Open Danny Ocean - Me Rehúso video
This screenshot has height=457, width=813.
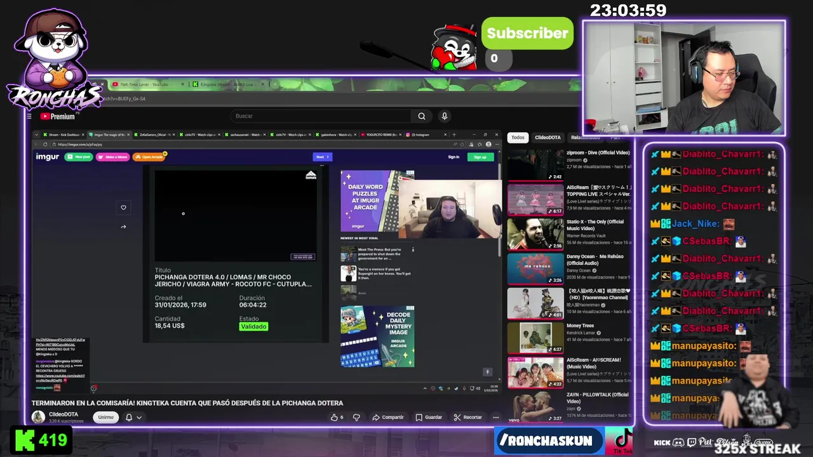tap(535, 269)
